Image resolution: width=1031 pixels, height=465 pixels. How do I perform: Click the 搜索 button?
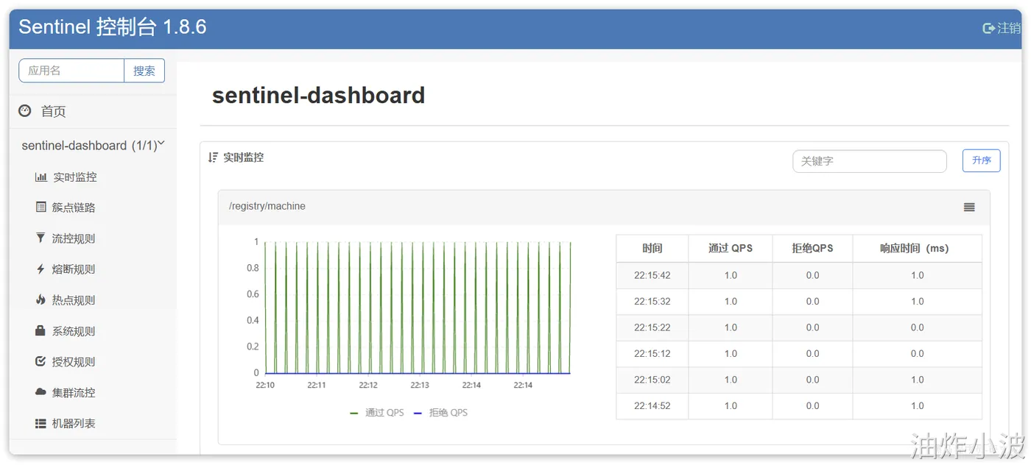[144, 71]
